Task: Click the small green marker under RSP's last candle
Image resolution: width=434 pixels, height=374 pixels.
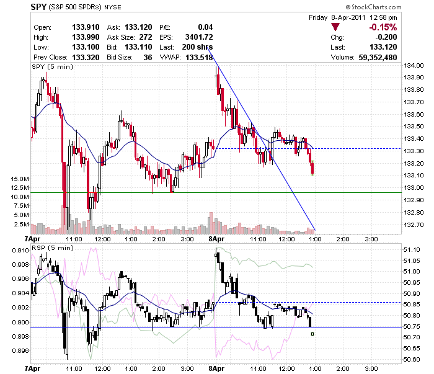Action: pyautogui.click(x=312, y=334)
